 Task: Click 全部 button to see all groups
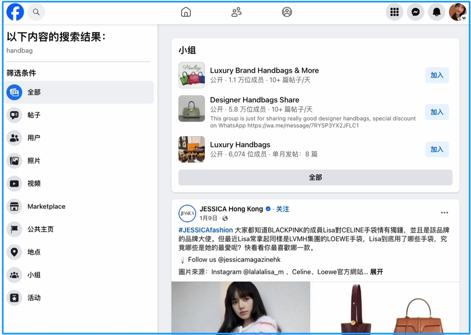(x=315, y=177)
